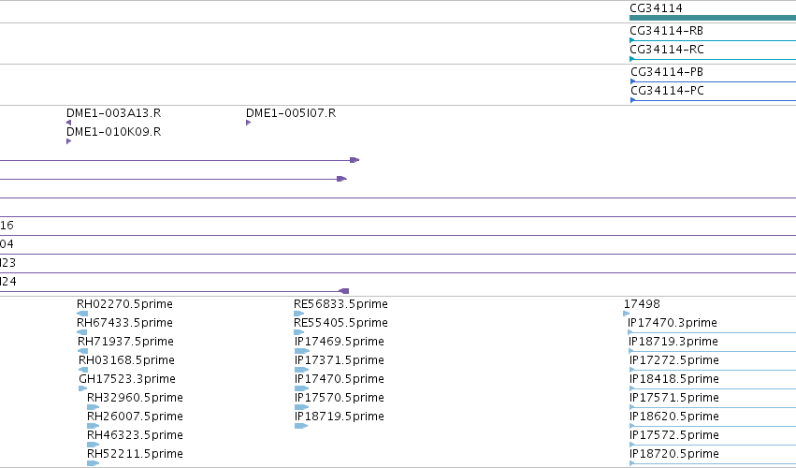The image size is (796, 468).
Task: Select IP18620.5prime EST label
Action: tap(674, 417)
